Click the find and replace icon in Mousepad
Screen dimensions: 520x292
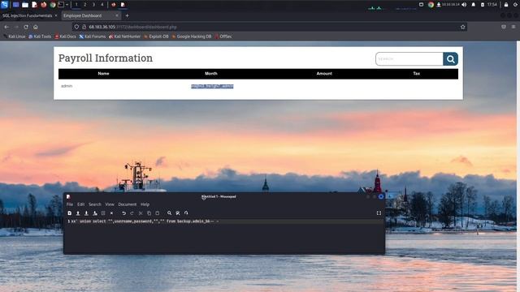[x=178, y=213]
